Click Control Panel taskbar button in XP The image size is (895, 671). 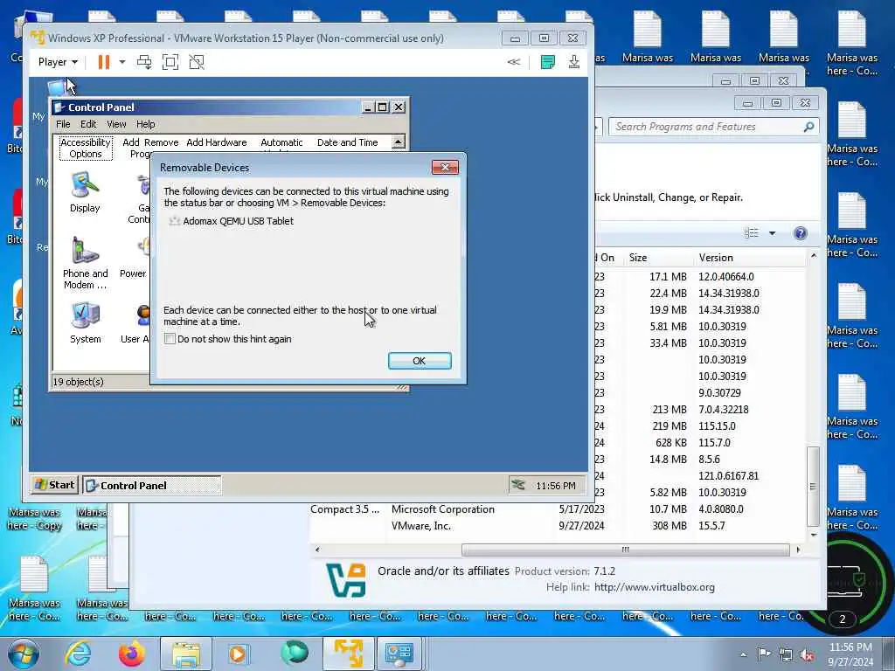152,485
